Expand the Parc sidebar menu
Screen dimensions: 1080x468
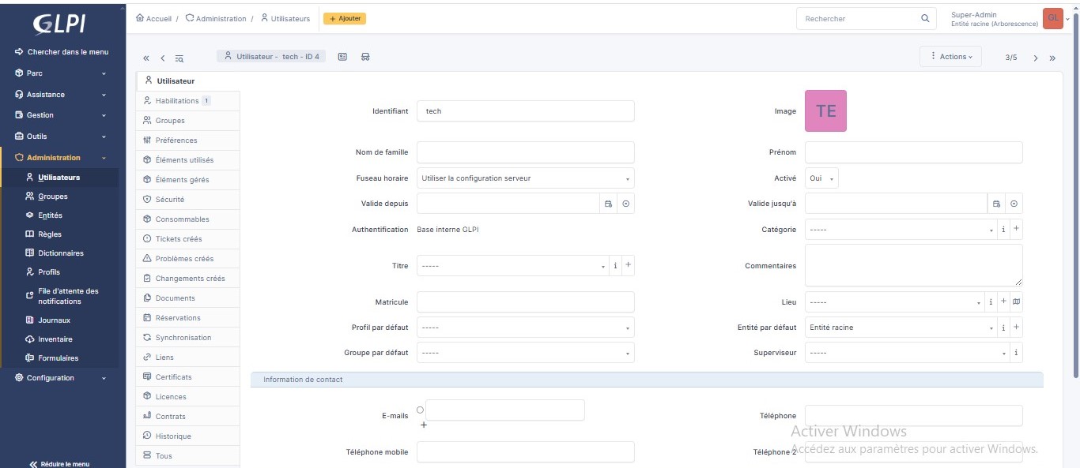(x=59, y=73)
